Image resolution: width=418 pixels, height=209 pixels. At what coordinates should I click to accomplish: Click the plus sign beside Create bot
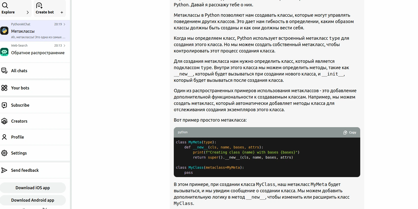coord(62,12)
